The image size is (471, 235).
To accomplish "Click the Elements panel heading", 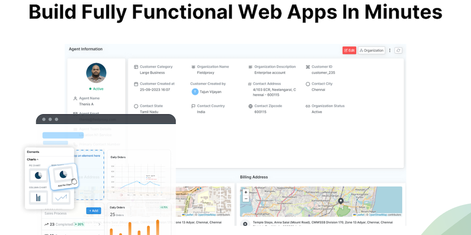I will [x=33, y=152].
